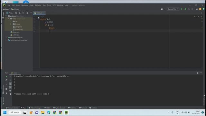Jump to previous highlighted error arrow
Screen dimensions: 206x116
point(198,16)
